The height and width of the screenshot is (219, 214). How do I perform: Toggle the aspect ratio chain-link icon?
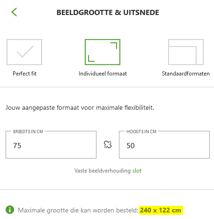click(x=108, y=144)
